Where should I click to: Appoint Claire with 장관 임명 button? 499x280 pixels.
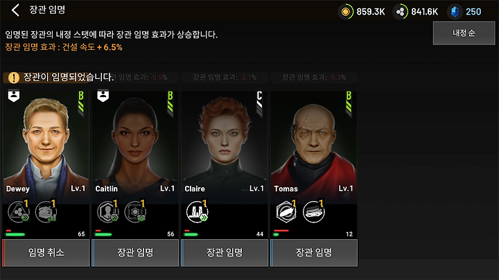[x=225, y=253]
